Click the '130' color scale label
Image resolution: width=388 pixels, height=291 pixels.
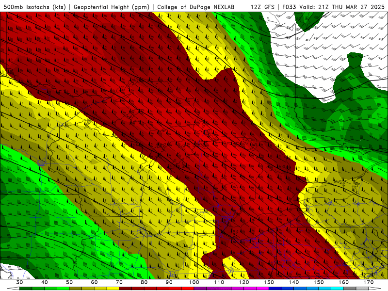point(269,282)
